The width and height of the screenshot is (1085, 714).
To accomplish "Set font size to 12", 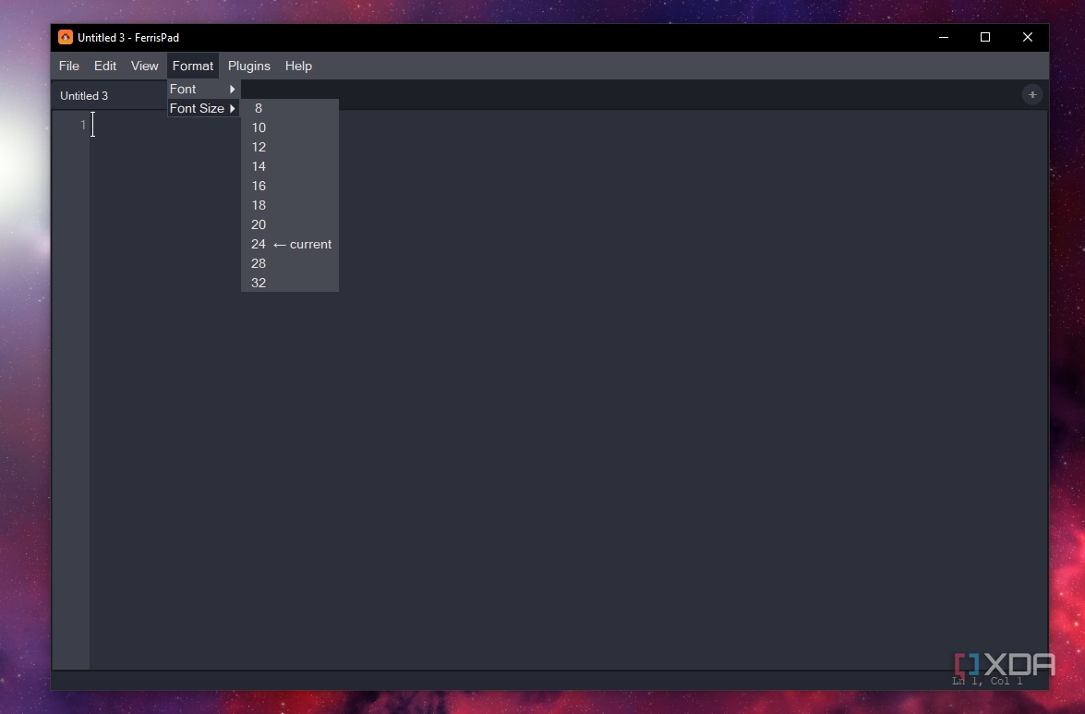I will click(289, 148).
